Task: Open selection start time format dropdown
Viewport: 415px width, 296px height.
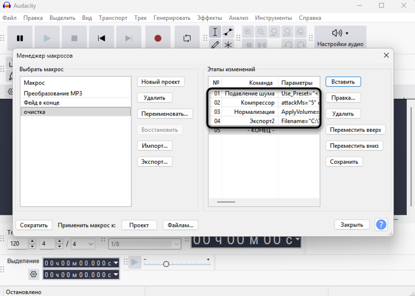Action: pyautogui.click(x=116, y=263)
